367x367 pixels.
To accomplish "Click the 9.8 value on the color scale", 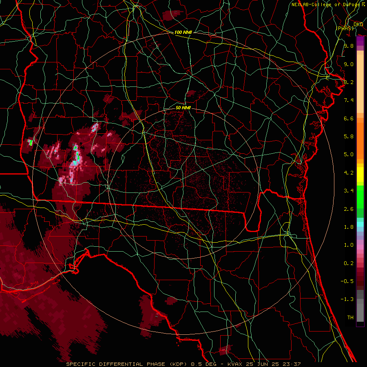I will (349, 46).
